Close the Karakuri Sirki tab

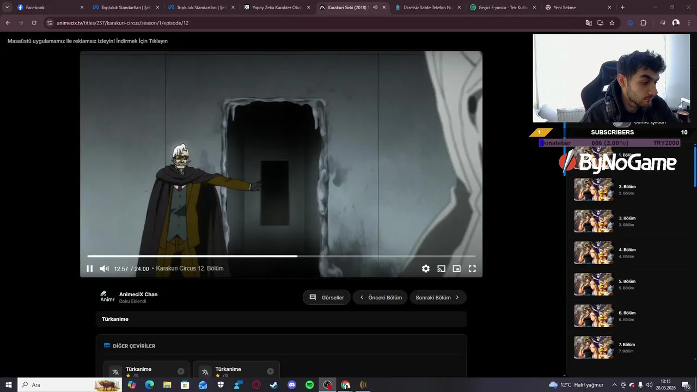point(384,8)
